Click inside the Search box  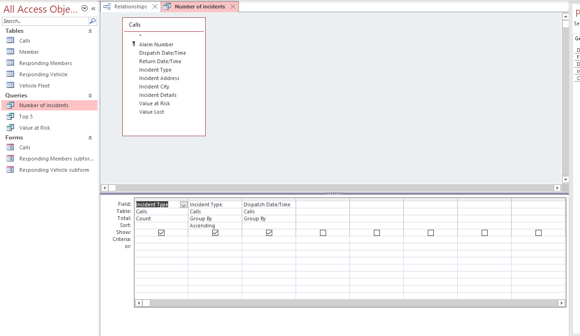tap(45, 21)
